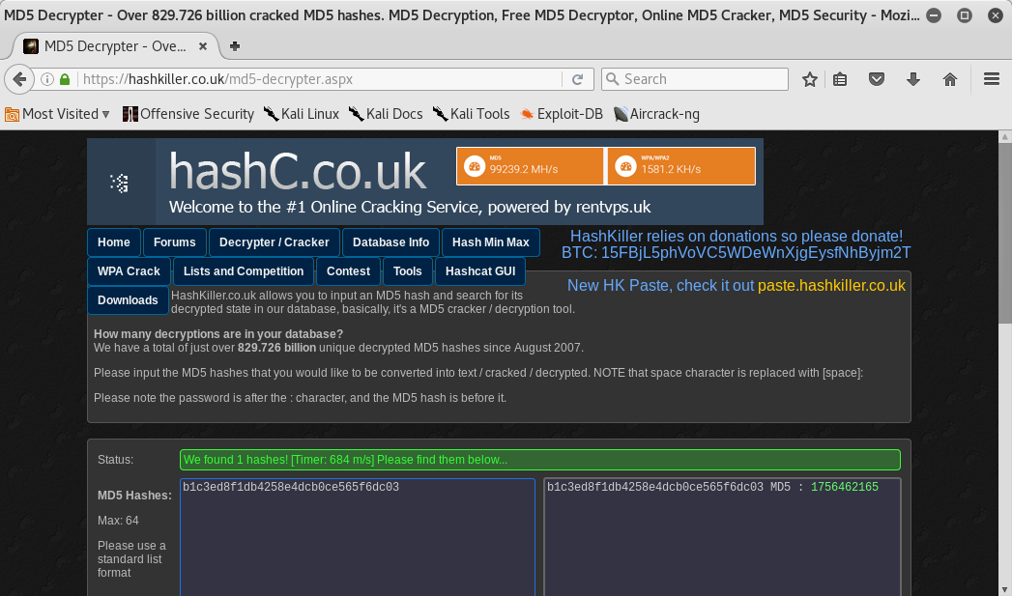Click the site information icon in address bar
This screenshot has width=1012, height=596.
[46, 79]
